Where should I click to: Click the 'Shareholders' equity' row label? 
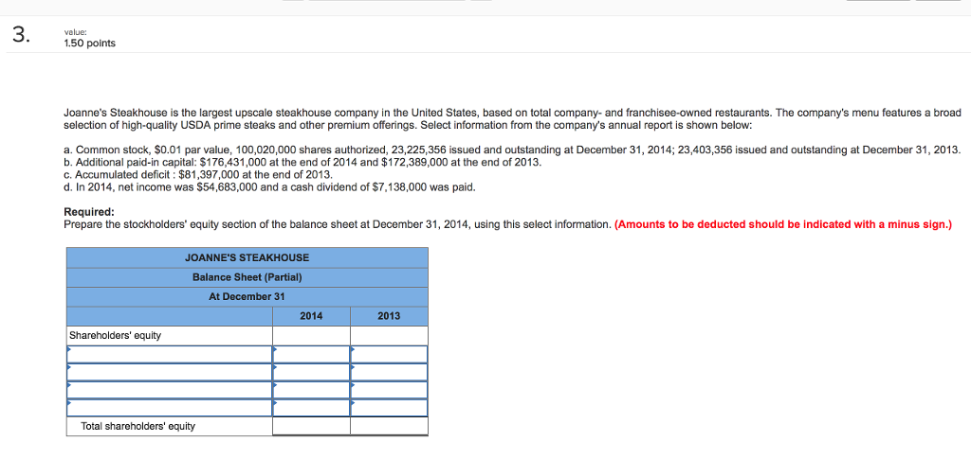[x=115, y=335]
